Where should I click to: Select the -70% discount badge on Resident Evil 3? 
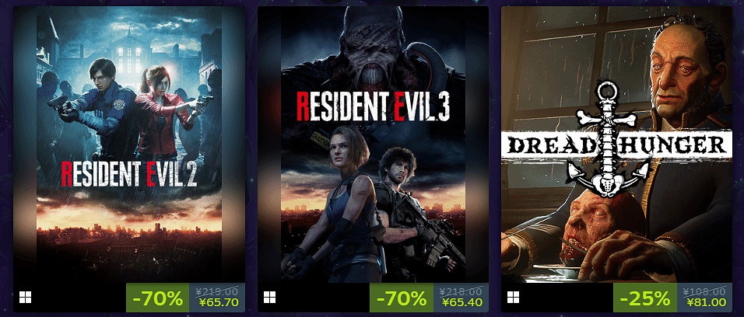click(x=402, y=298)
